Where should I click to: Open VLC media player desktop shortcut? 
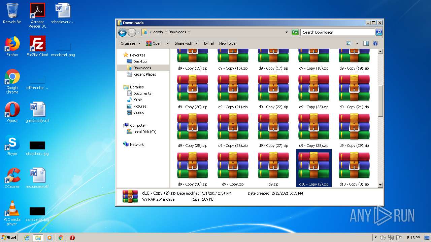tap(12, 213)
